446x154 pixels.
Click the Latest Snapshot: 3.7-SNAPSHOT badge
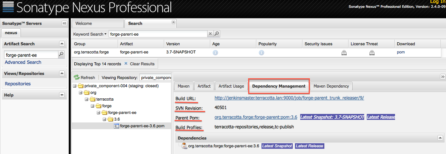[x=332, y=117]
